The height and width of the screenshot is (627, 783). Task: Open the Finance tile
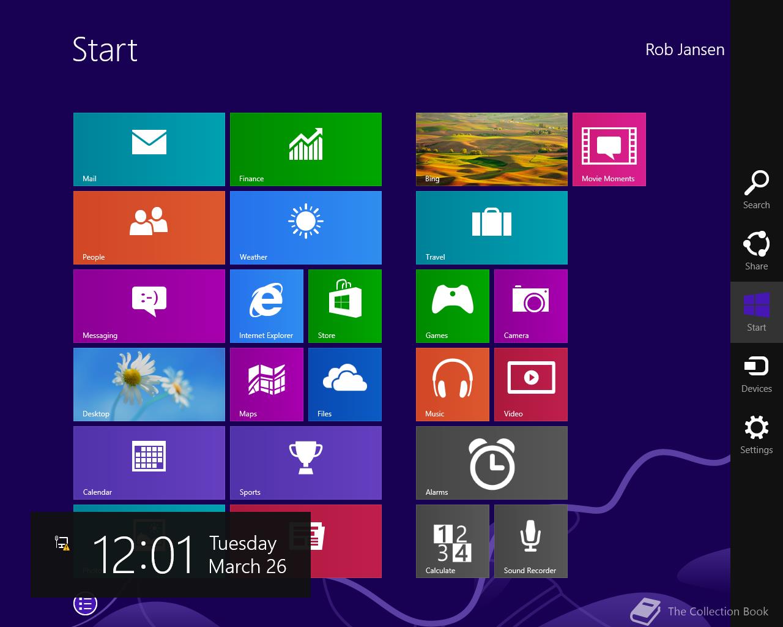(306, 149)
